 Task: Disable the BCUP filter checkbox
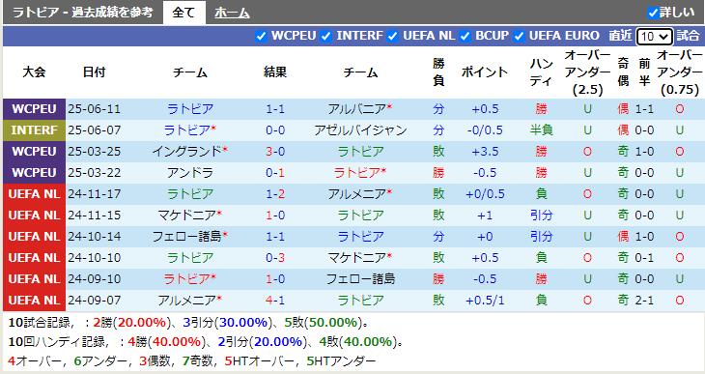click(465, 36)
